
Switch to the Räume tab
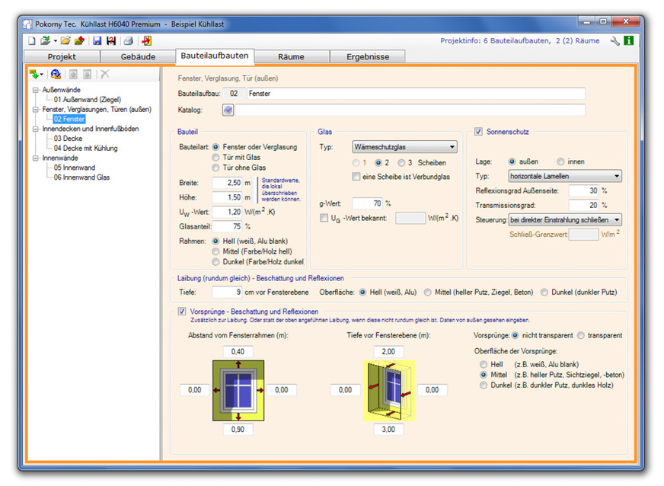pyautogui.click(x=290, y=56)
